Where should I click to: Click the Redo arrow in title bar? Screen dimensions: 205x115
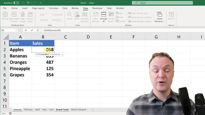pos(35,3)
